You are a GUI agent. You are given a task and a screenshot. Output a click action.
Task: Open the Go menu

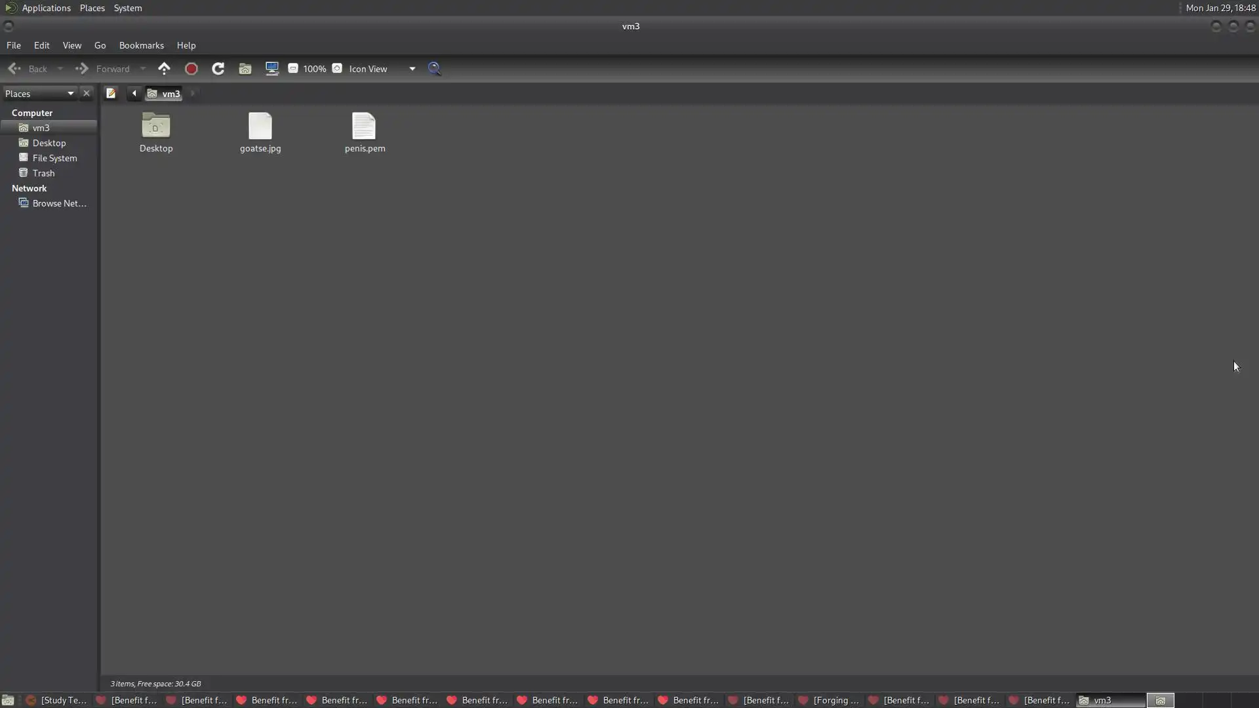pos(100,45)
